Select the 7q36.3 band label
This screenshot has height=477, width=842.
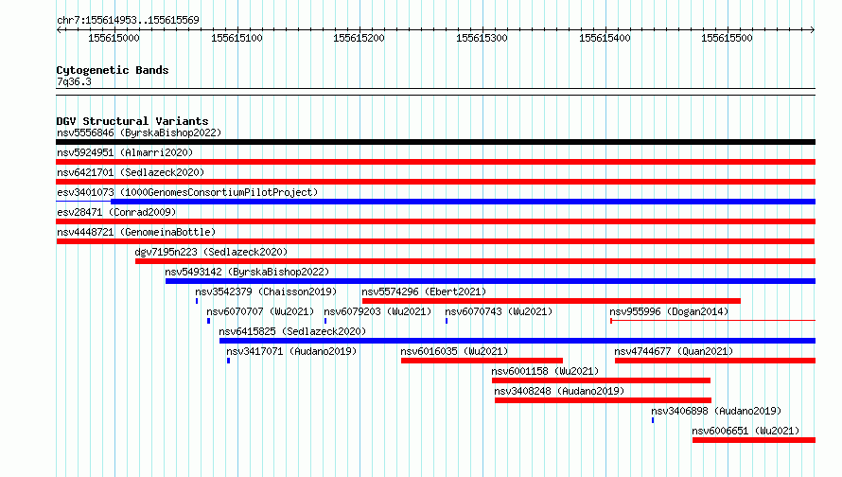click(x=74, y=81)
